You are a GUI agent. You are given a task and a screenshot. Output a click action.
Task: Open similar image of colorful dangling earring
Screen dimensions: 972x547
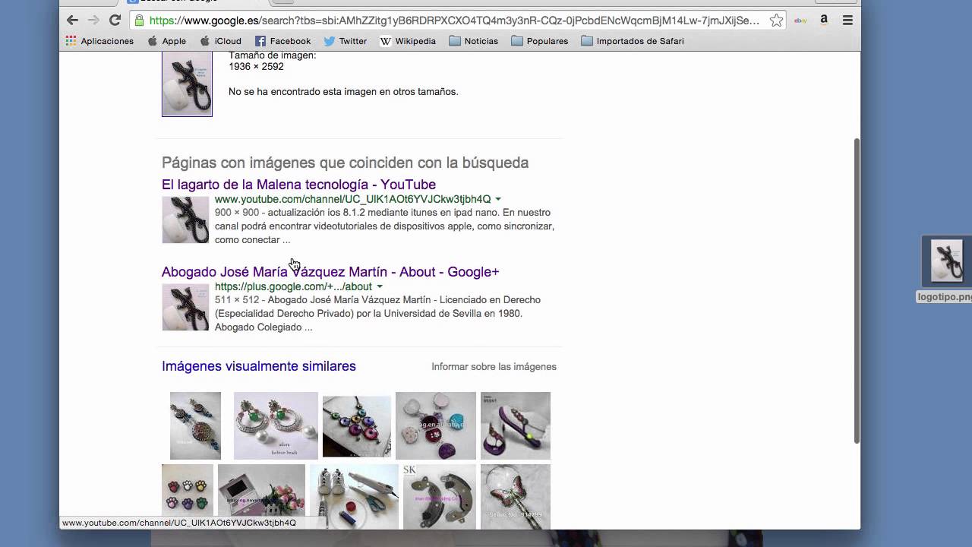point(195,425)
